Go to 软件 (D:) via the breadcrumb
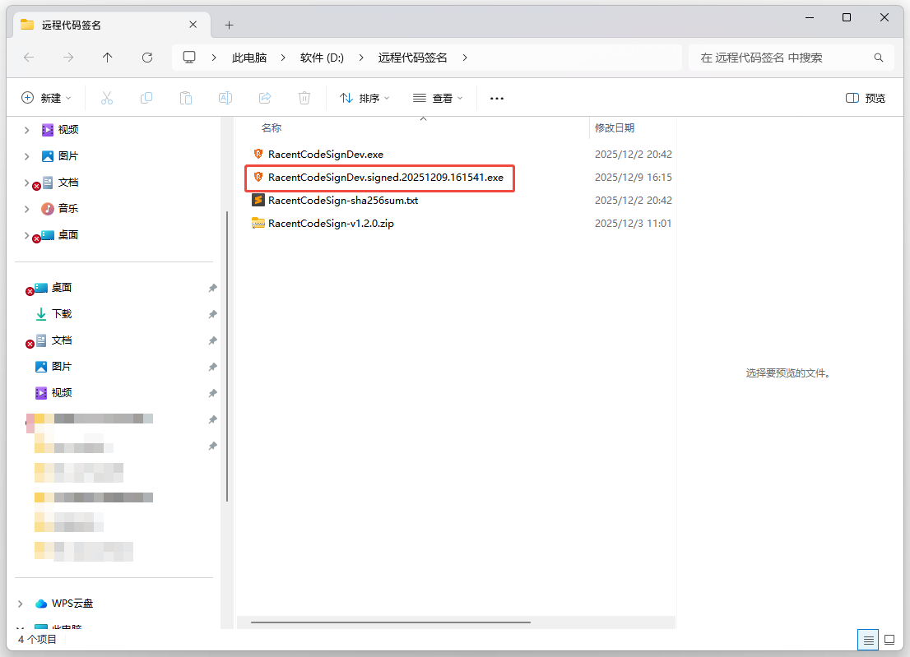 (322, 58)
